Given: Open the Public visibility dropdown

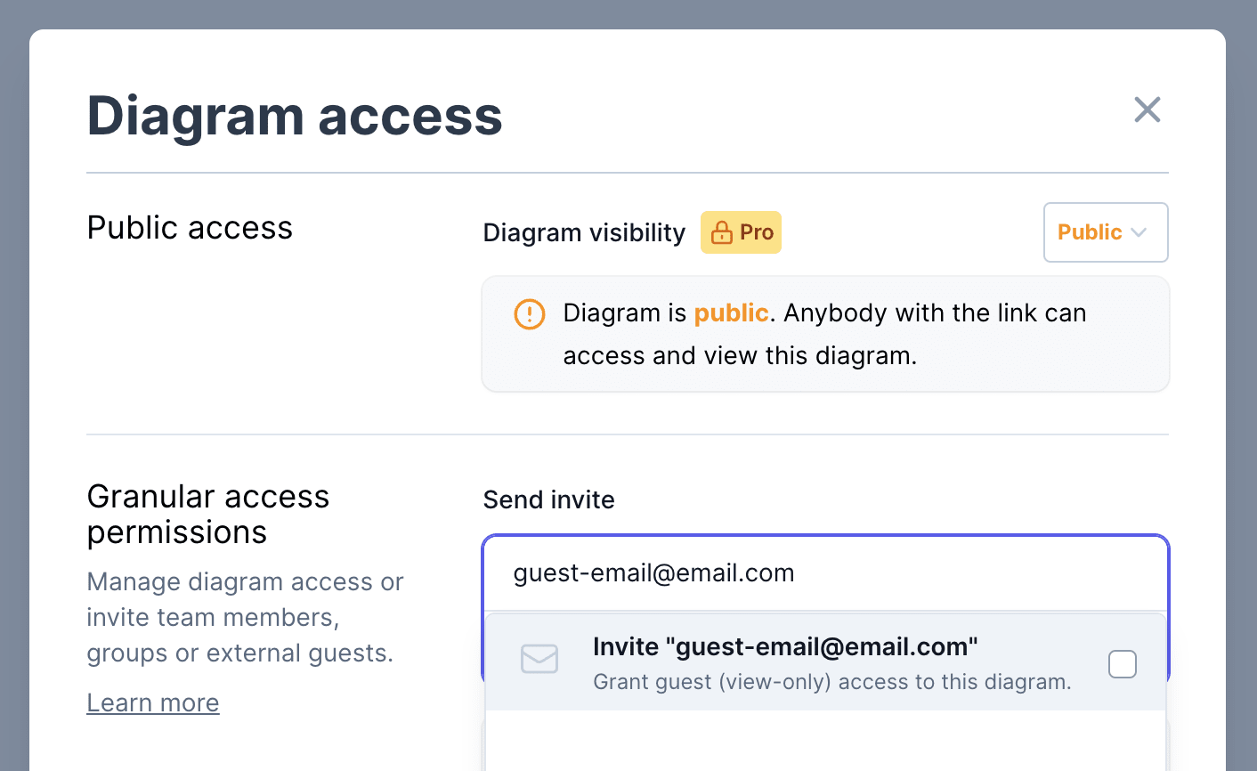Looking at the screenshot, I should (1106, 232).
